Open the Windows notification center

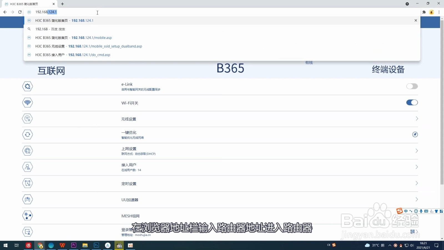tap(436, 245)
